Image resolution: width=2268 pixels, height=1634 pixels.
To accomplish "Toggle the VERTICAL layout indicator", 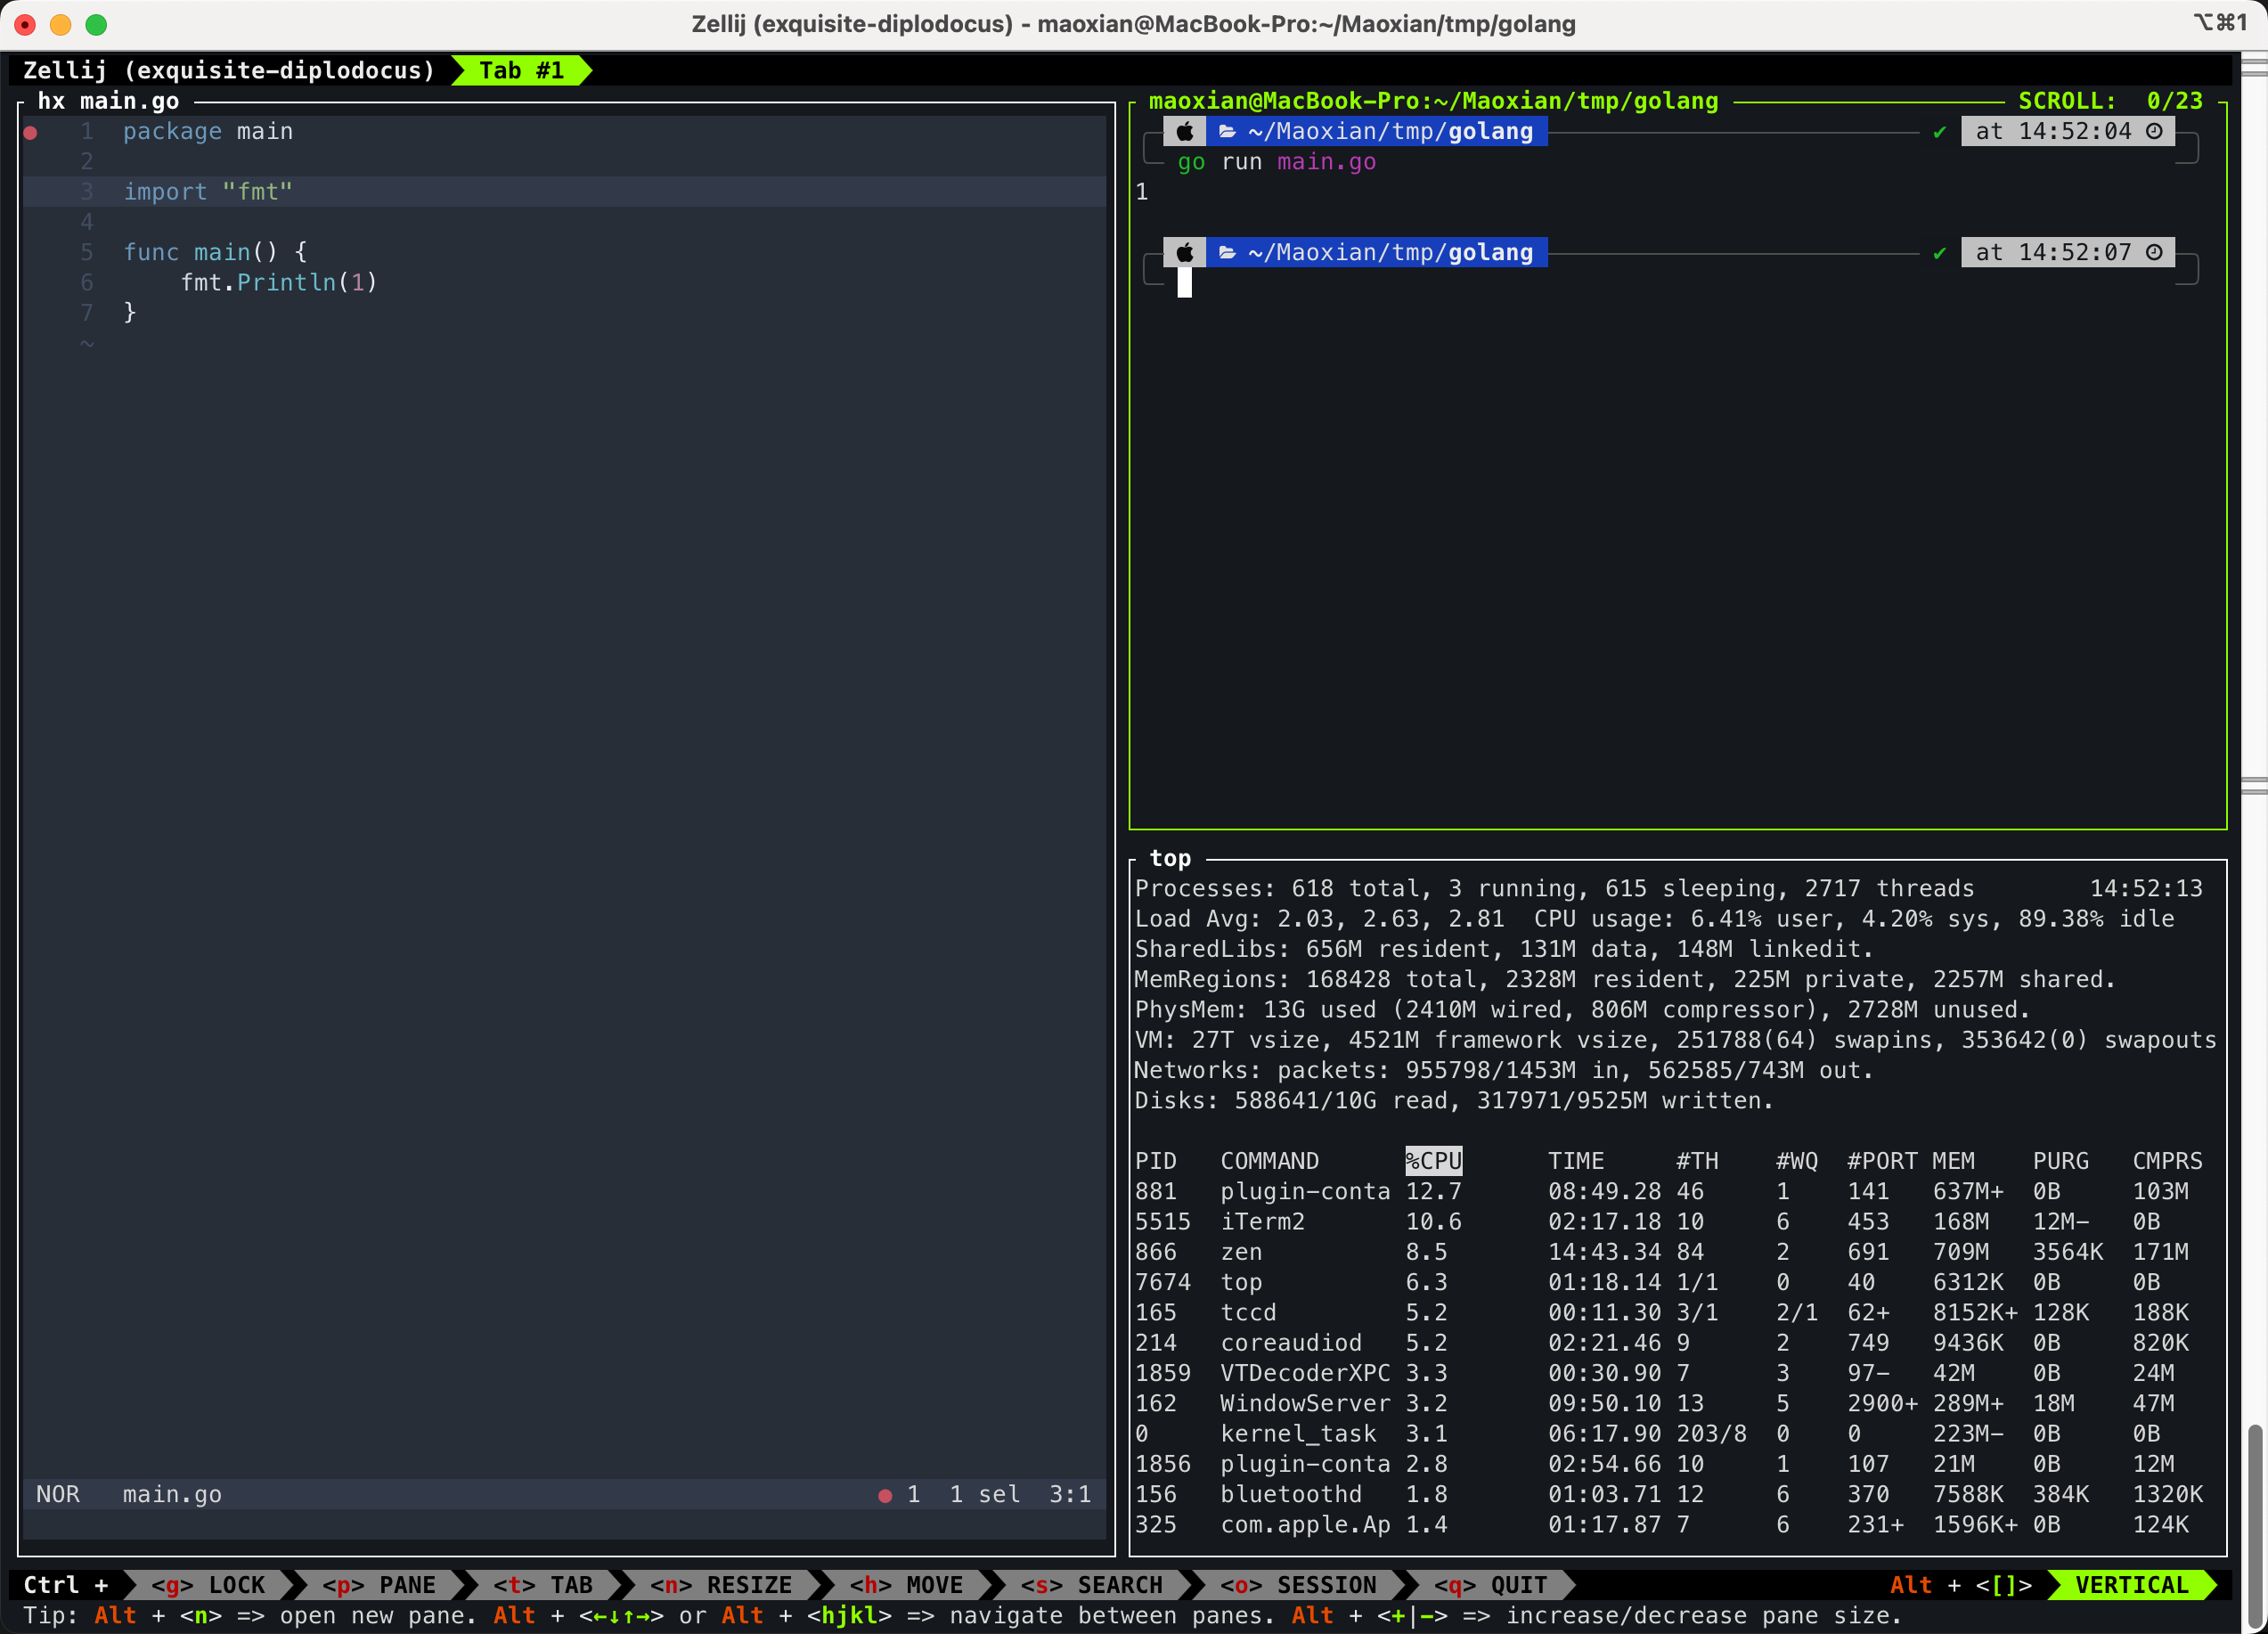I will coord(2131,1585).
